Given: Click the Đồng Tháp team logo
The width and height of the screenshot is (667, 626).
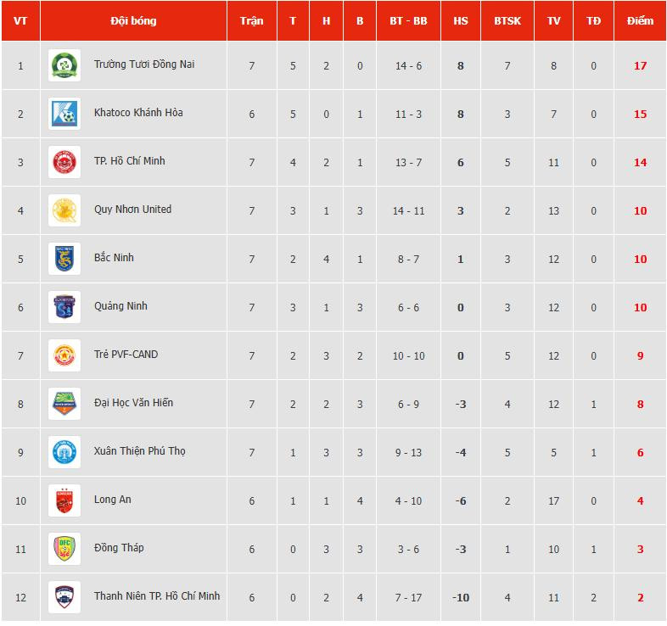Looking at the screenshot, I should pos(64,549).
